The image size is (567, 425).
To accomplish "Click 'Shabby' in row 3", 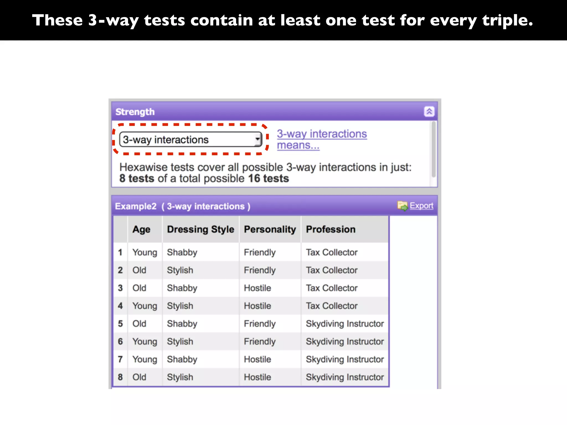I will click(x=182, y=288).
